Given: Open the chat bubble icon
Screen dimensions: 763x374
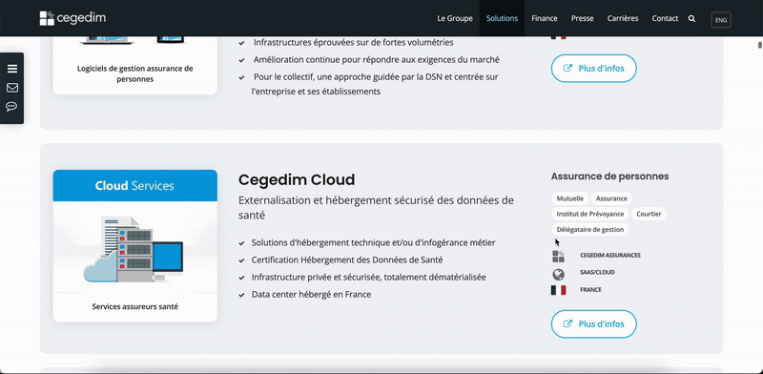Looking at the screenshot, I should [x=11, y=107].
